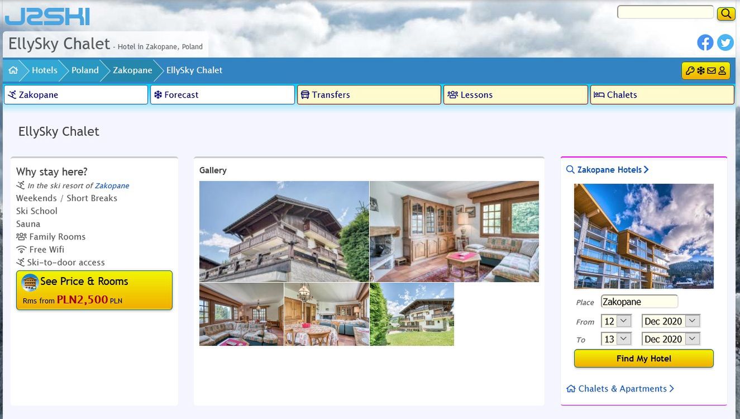Click the house icon beside Chalets & Apartments
Viewport: 740px width, 419px height.
(571, 389)
